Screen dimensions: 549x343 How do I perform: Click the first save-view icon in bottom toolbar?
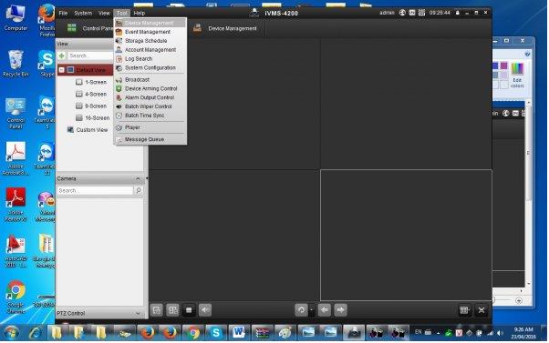(157, 310)
